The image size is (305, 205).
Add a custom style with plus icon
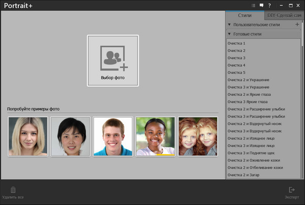297,24
